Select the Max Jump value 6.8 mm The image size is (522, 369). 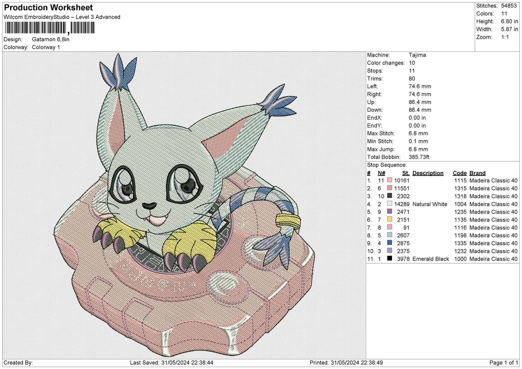coord(418,149)
